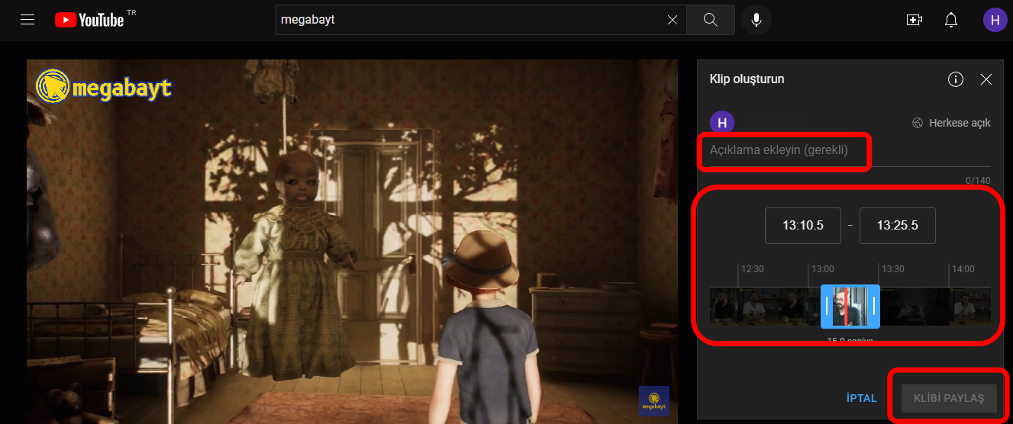
Task: Click the KLİBİ PAYLAŞ button
Action: click(949, 398)
